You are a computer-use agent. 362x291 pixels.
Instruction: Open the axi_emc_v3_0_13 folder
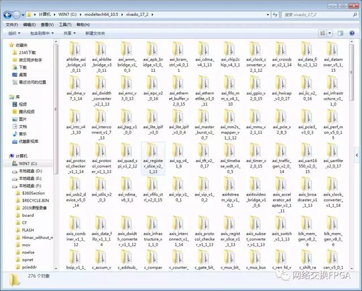click(x=127, y=88)
